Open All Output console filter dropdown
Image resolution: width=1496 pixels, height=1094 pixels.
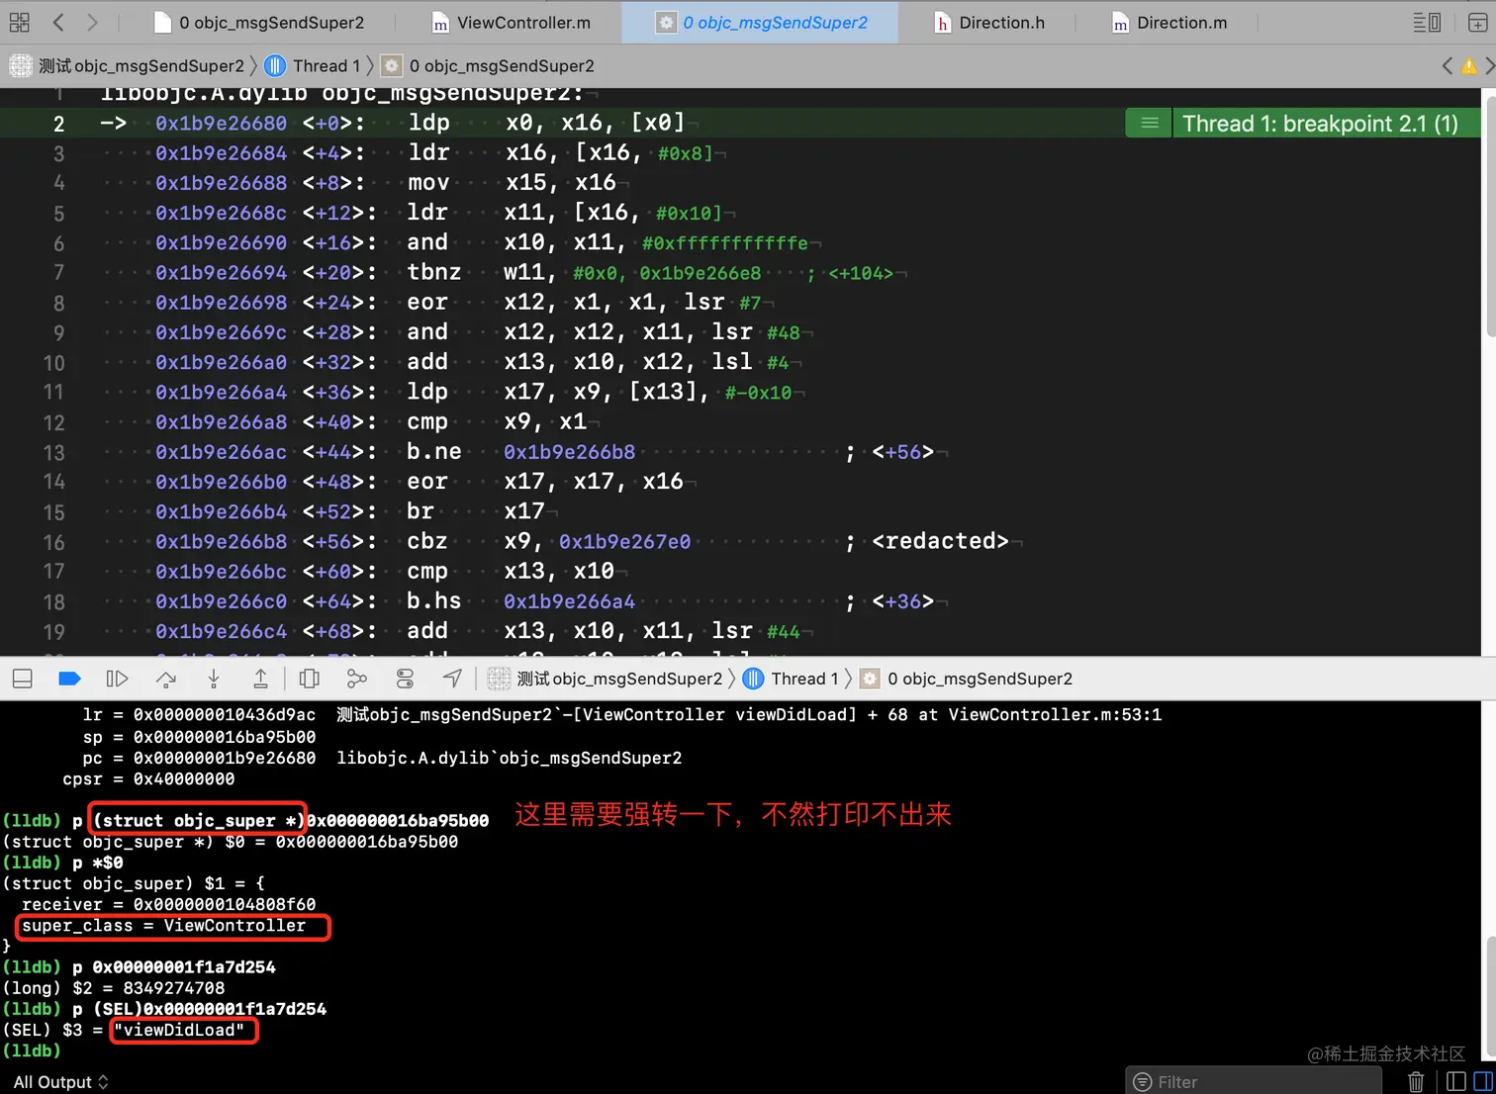click(60, 1082)
